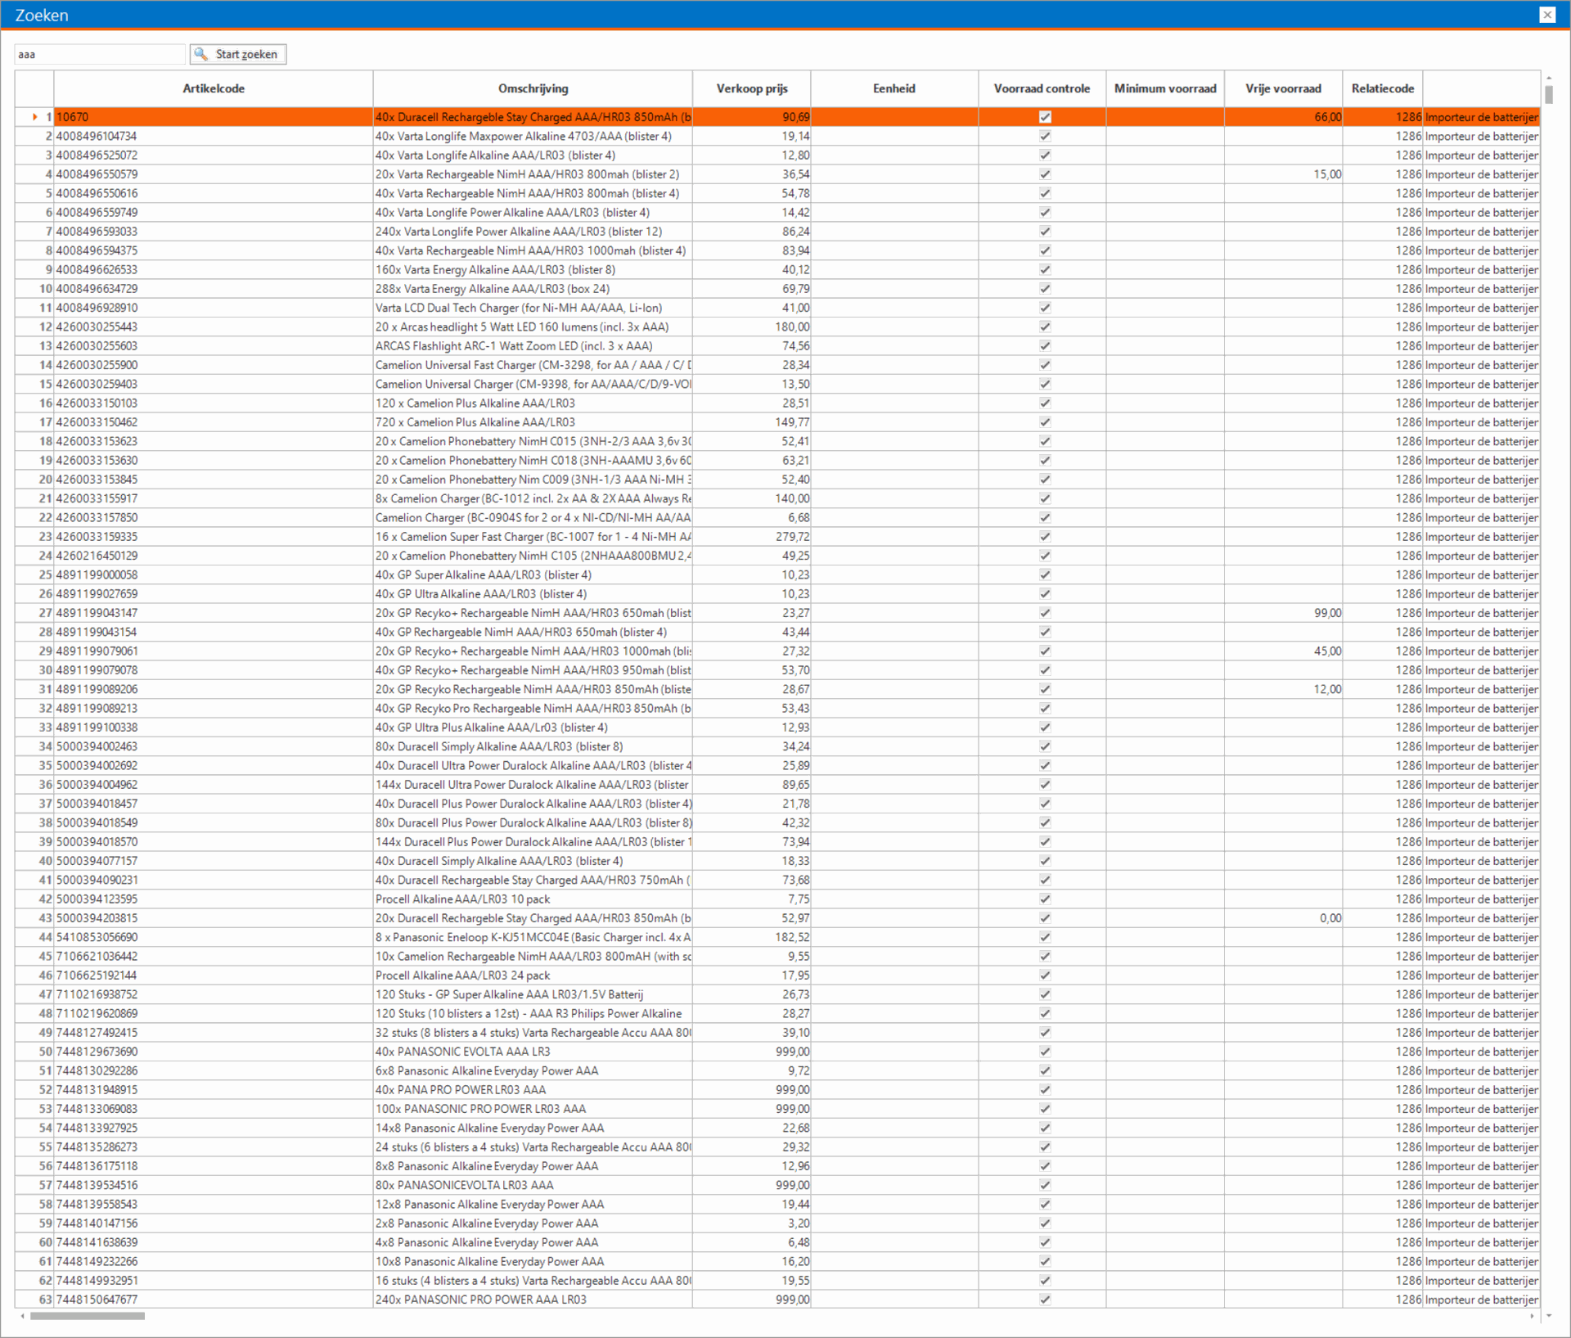Select article code 4008496550616
1571x1338 pixels.
pos(97,193)
